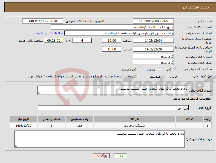Click the table date cell 1403/12/29
This screenshot has width=216, height=163.
(x=24, y=126)
